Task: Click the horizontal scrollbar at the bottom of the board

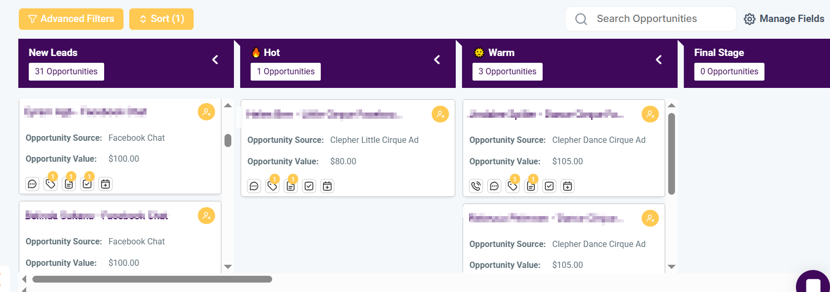Action: 152,279
